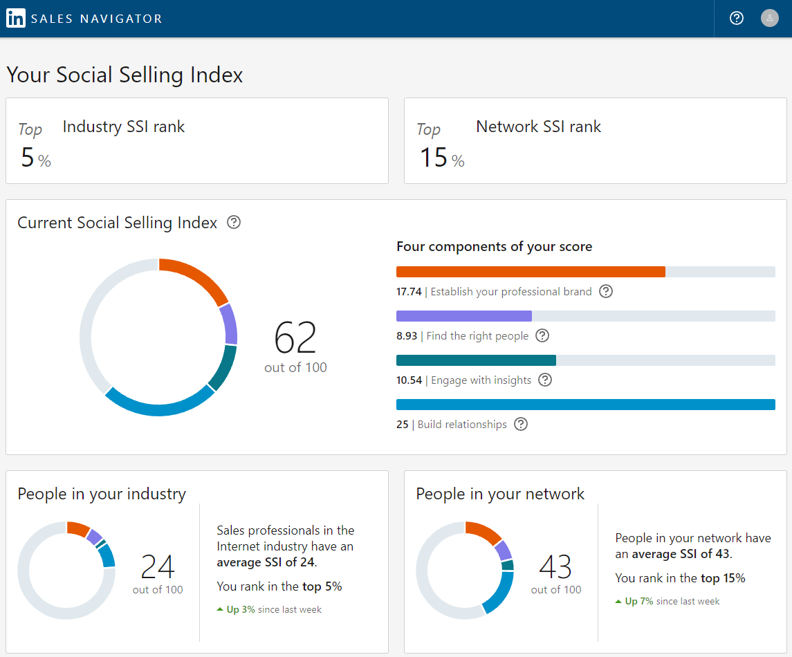Click the LinkedIn logo in the header
The width and height of the screenshot is (792, 657).
click(16, 18)
